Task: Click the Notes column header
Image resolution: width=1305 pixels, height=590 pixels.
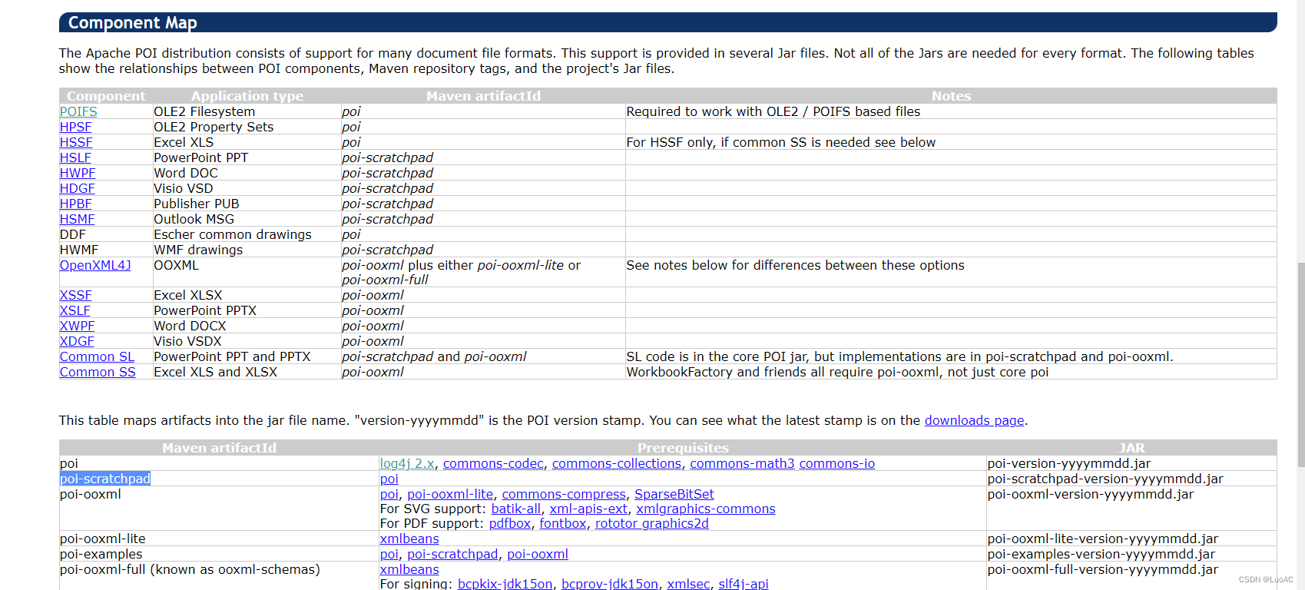Action: pos(951,96)
